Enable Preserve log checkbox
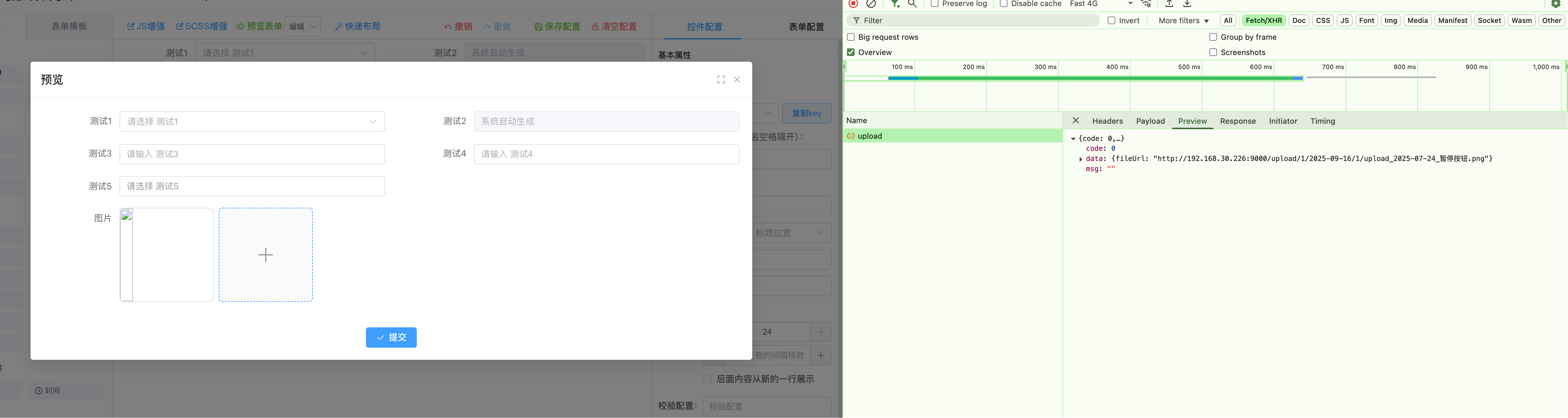The width and height of the screenshot is (1568, 418). [934, 3]
